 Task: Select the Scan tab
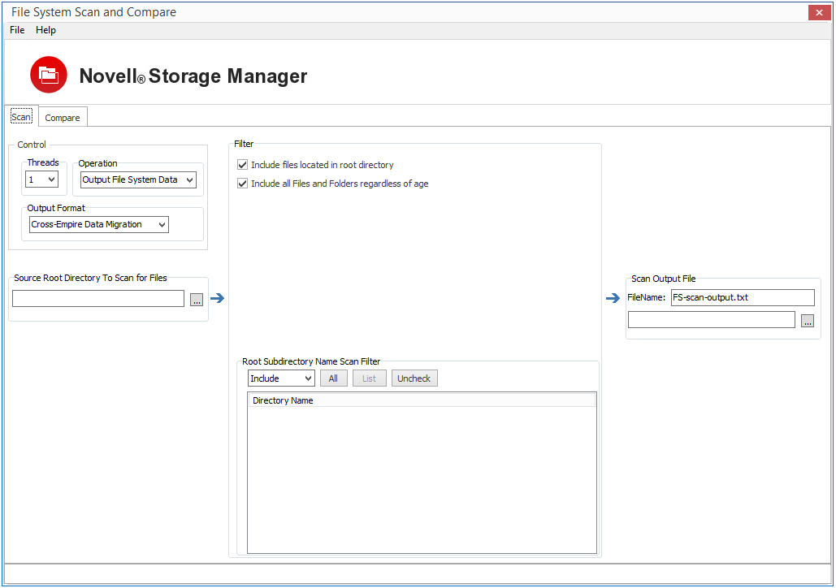coord(21,117)
